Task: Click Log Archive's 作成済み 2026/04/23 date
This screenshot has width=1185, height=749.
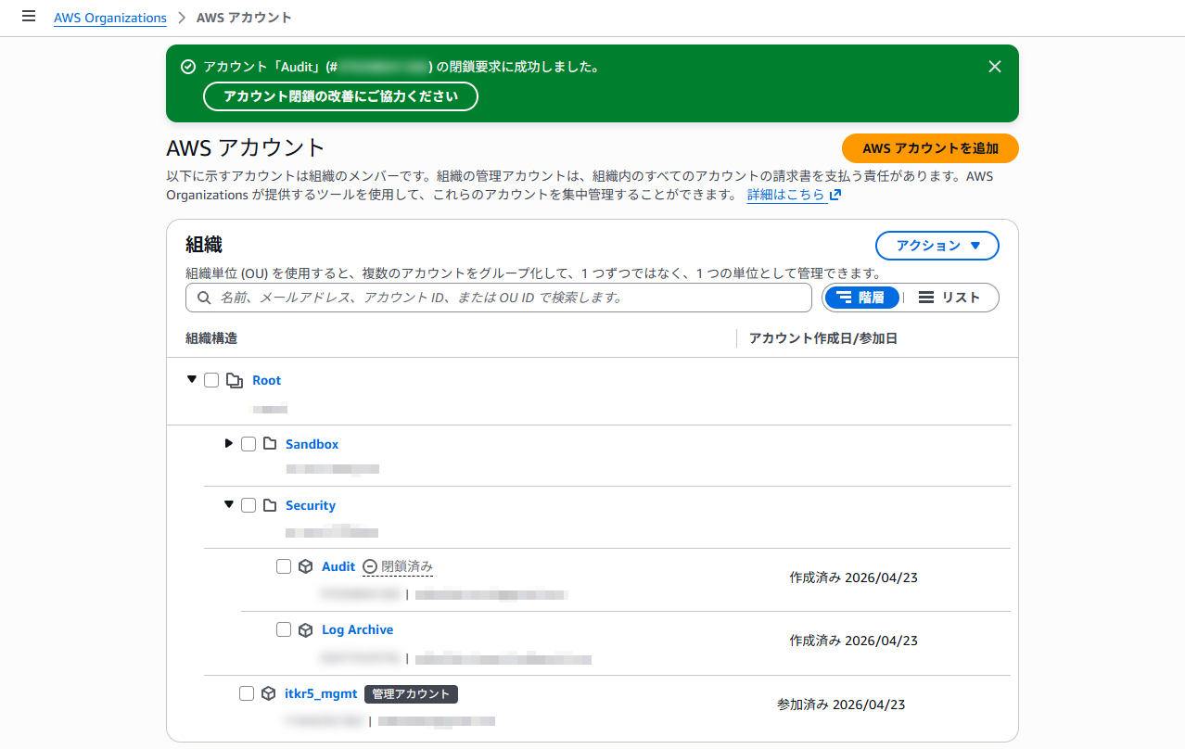Action: (854, 641)
